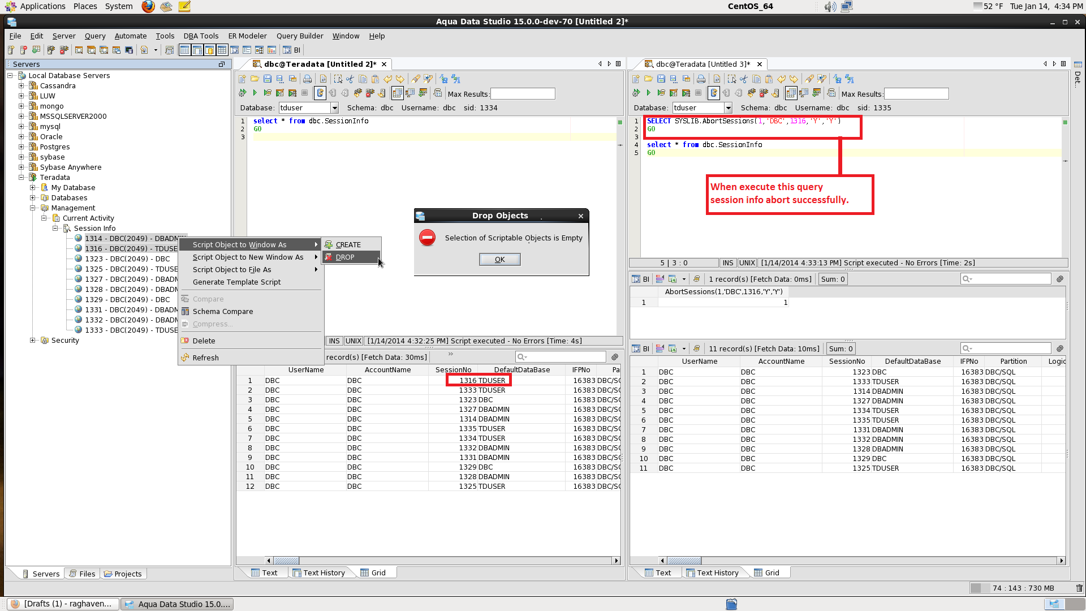Viewport: 1086px width, 611px height.
Task: Toggle fourth grid layout button in main toolbar
Action: (x=222, y=50)
